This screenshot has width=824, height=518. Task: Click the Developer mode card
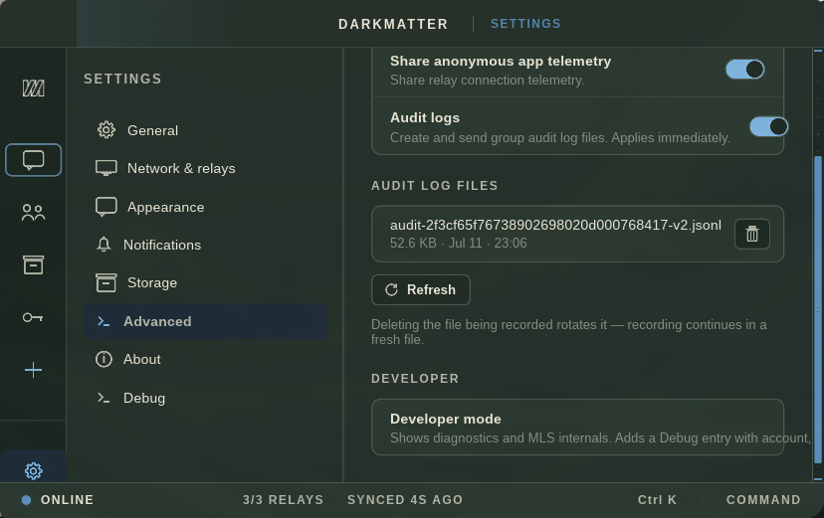[x=577, y=428]
